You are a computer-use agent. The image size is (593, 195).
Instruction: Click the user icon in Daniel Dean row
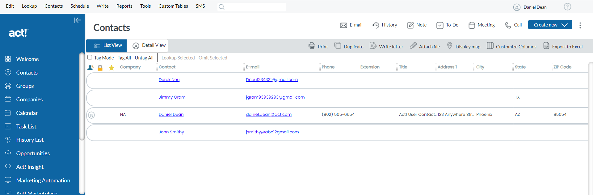(91, 115)
